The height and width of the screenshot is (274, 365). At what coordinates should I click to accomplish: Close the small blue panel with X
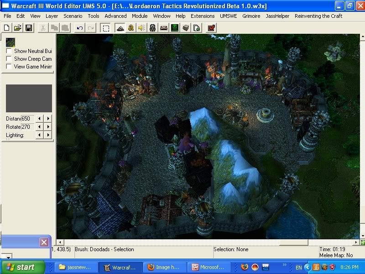pyautogui.click(x=44, y=242)
